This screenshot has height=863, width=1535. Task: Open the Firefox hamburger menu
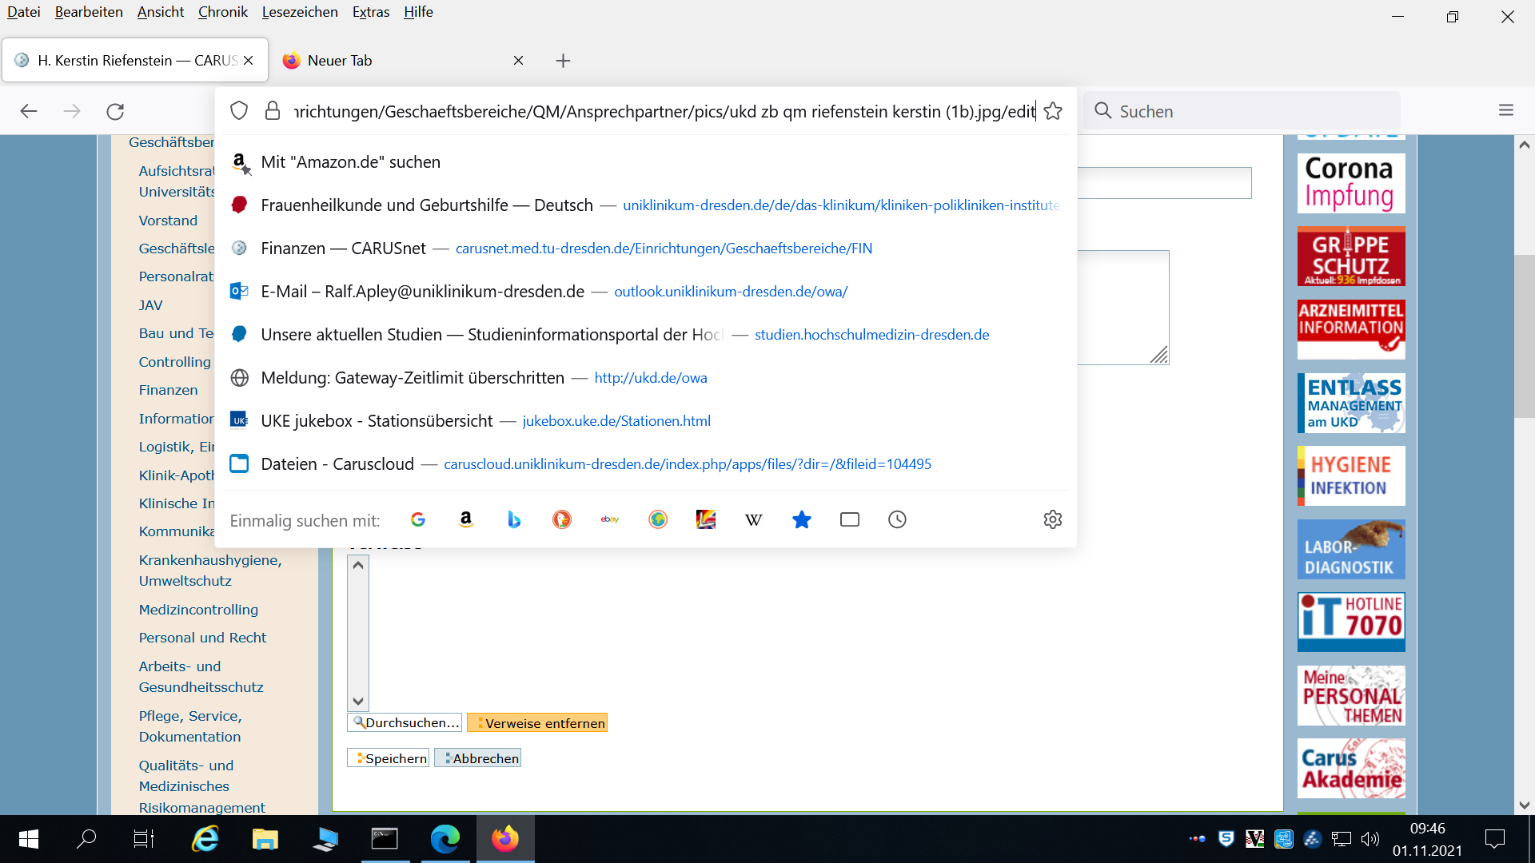1506,111
